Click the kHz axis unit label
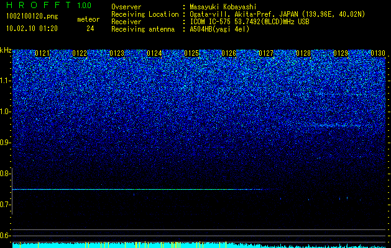The width and height of the screenshot is (391, 248). (x=6, y=50)
